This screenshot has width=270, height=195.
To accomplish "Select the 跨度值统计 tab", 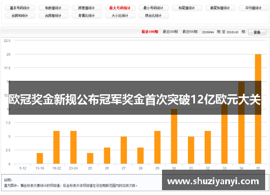I will [87, 8].
